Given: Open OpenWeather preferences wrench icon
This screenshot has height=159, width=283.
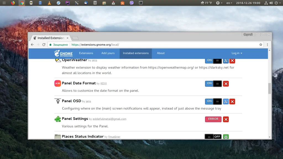Looking at the screenshot, I should pos(226,61).
